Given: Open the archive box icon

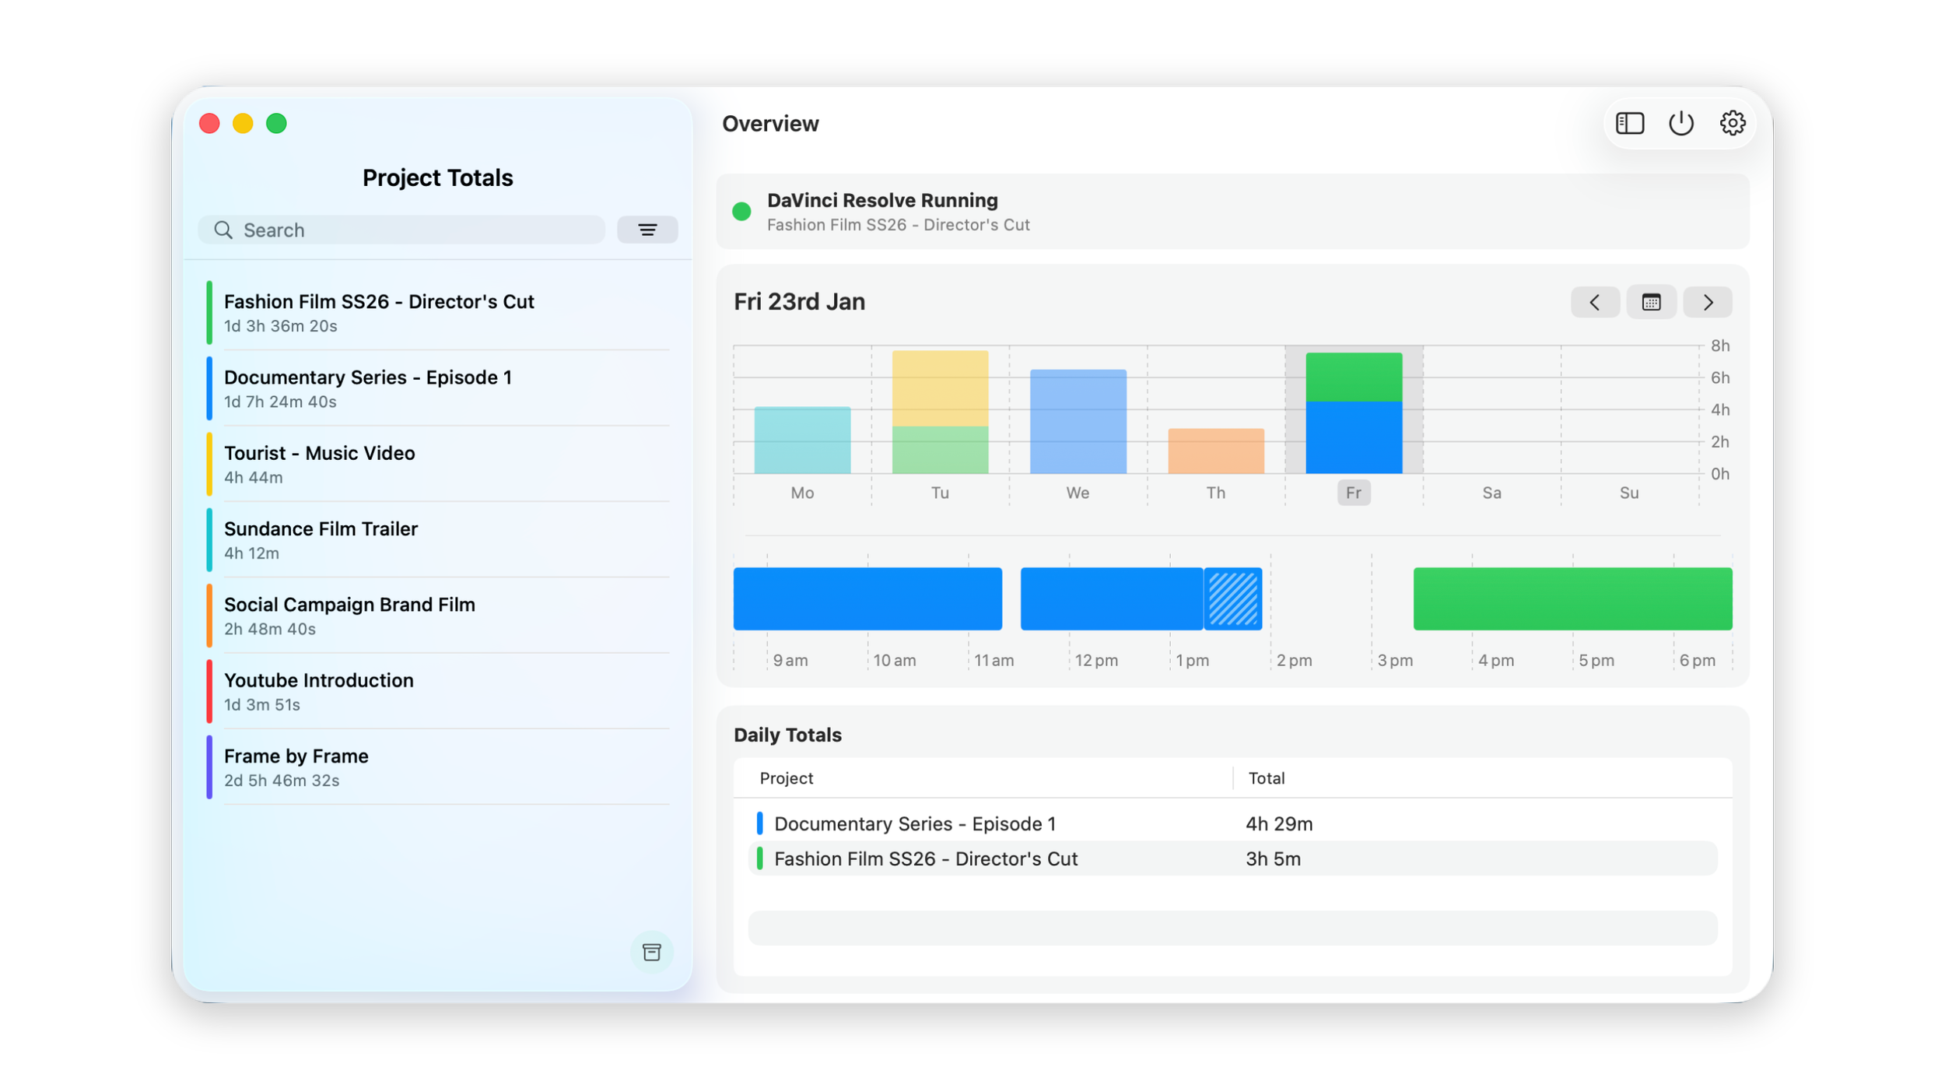Looking at the screenshot, I should (x=651, y=952).
